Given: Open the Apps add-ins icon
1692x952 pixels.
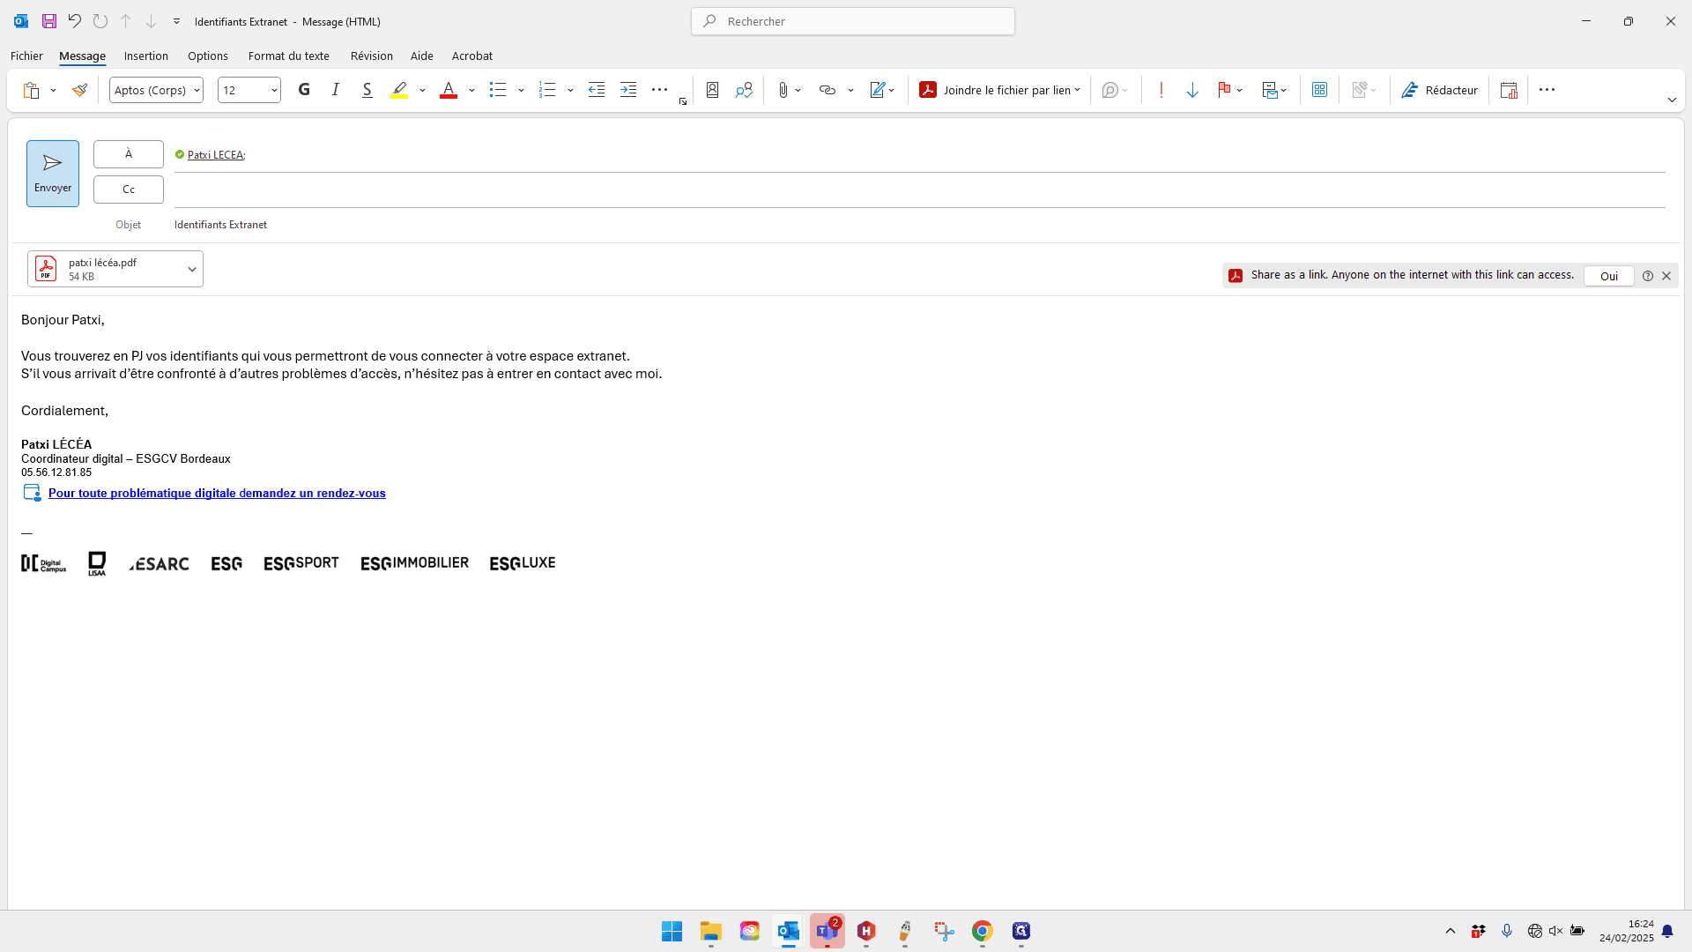Looking at the screenshot, I should point(1319,90).
